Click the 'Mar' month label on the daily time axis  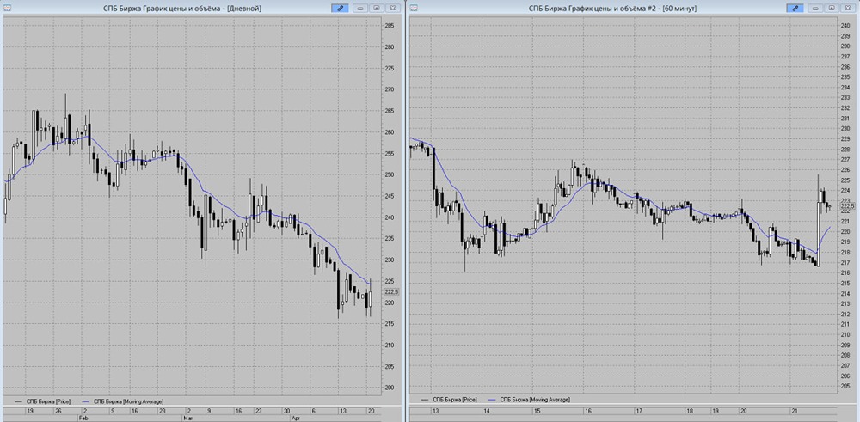coord(188,417)
